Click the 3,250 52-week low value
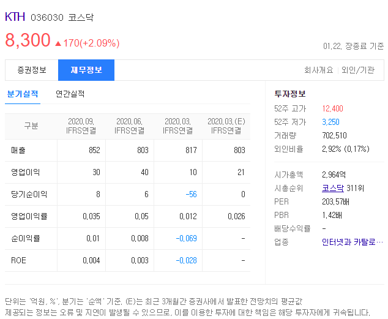 [330, 122]
